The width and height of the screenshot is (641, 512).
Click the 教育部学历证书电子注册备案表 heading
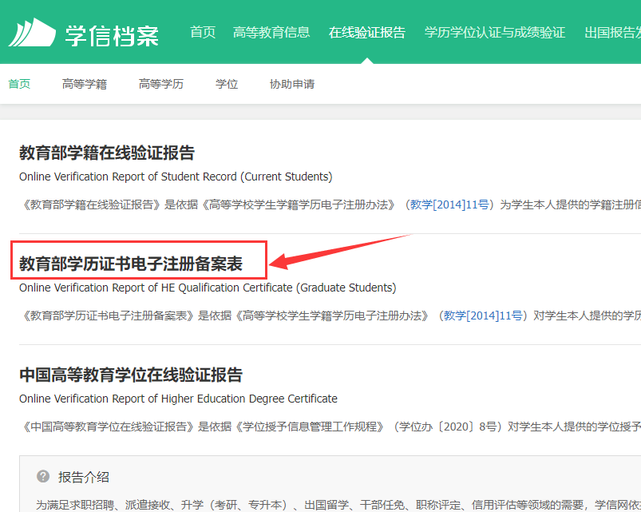(131, 263)
